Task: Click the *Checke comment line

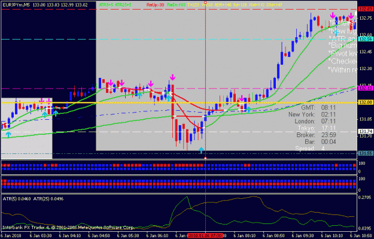Action: click(x=342, y=61)
